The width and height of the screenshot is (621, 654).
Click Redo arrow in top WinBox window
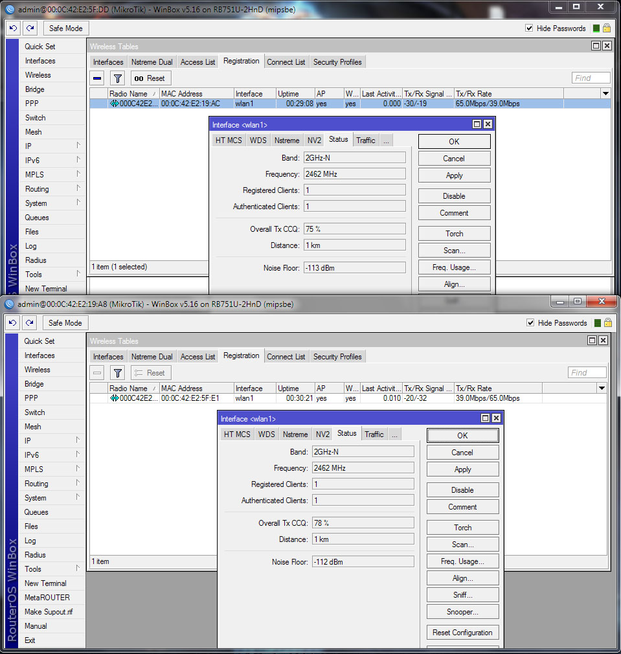coord(30,28)
